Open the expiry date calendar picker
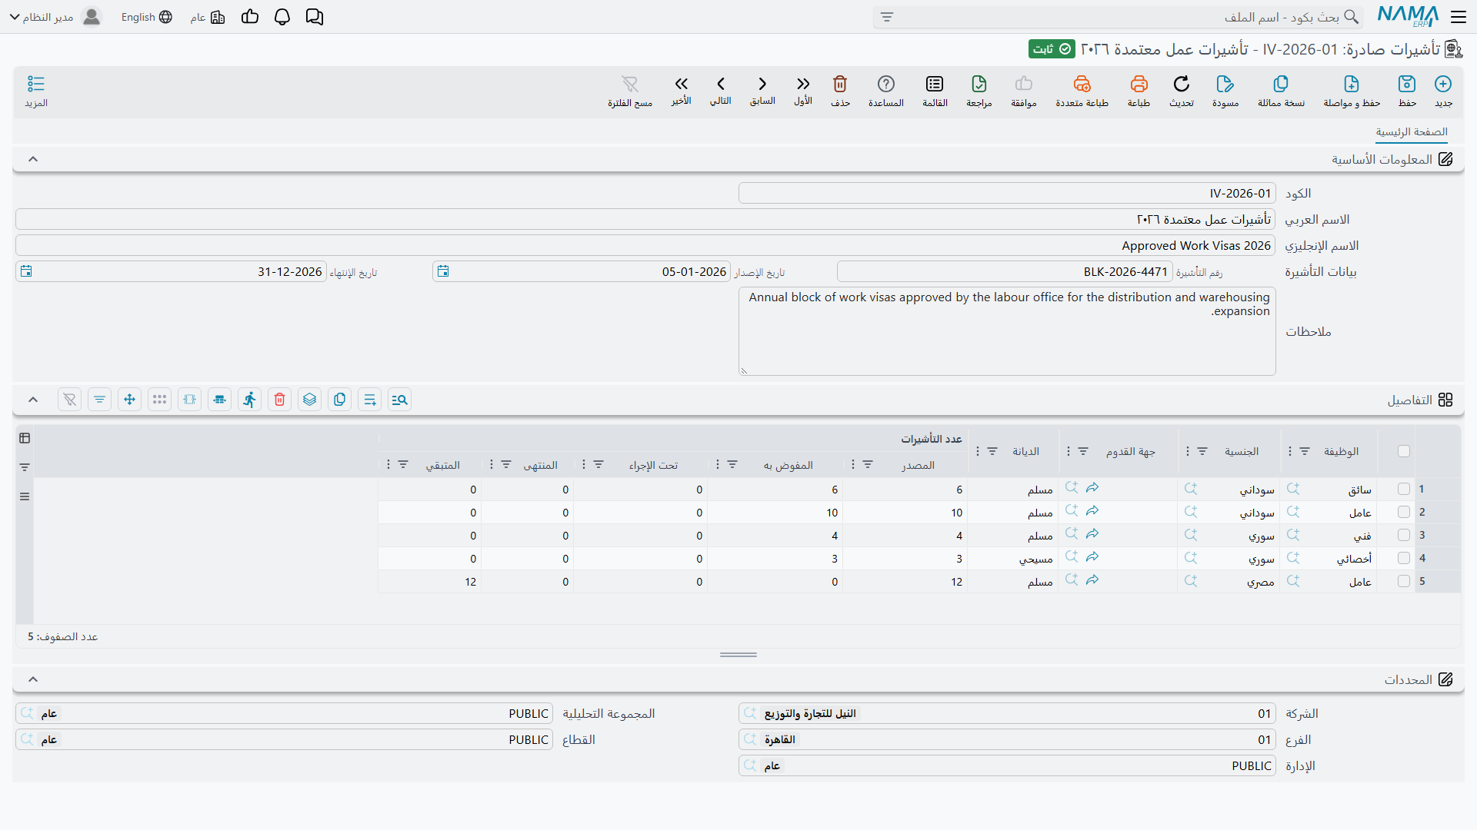The width and height of the screenshot is (1477, 830). click(26, 271)
